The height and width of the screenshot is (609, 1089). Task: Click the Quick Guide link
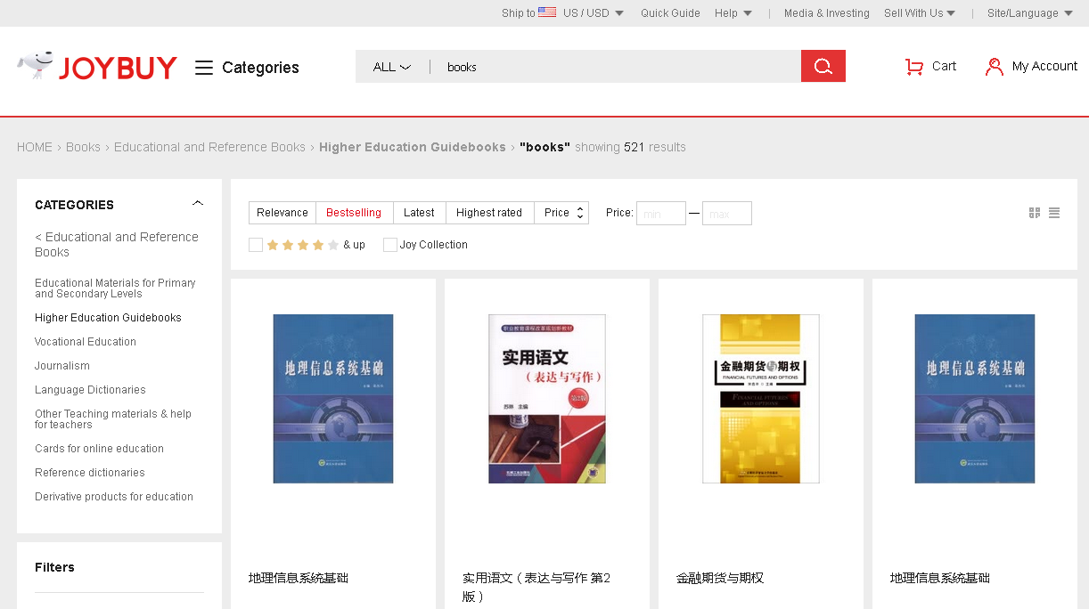pyautogui.click(x=670, y=13)
